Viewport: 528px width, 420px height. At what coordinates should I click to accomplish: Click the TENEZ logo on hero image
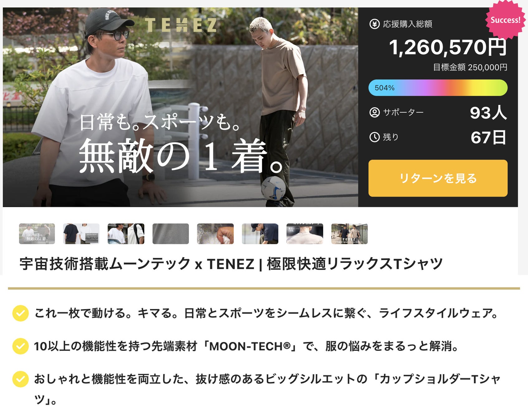tap(181, 25)
